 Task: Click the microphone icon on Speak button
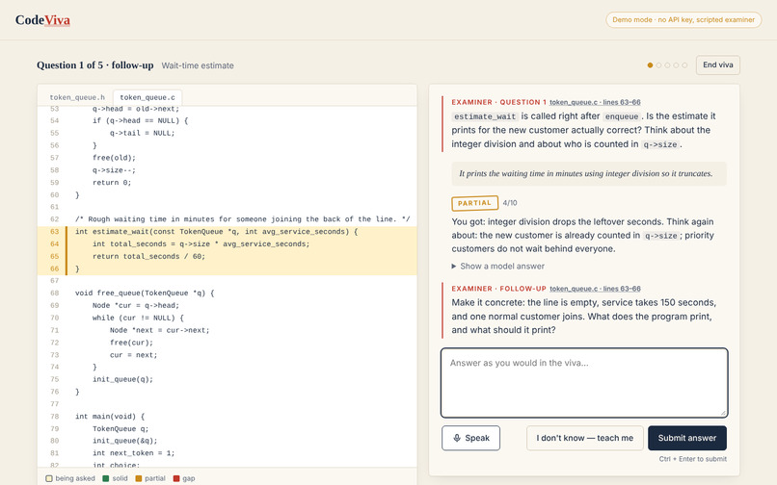[x=457, y=438]
